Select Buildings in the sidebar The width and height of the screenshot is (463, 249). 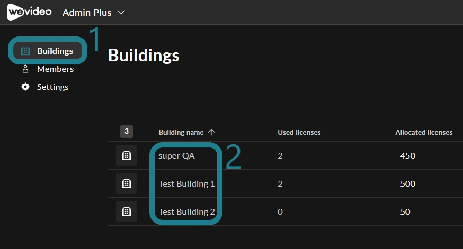(x=48, y=51)
